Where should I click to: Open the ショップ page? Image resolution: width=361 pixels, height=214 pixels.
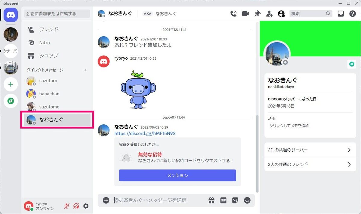pyautogui.click(x=48, y=55)
